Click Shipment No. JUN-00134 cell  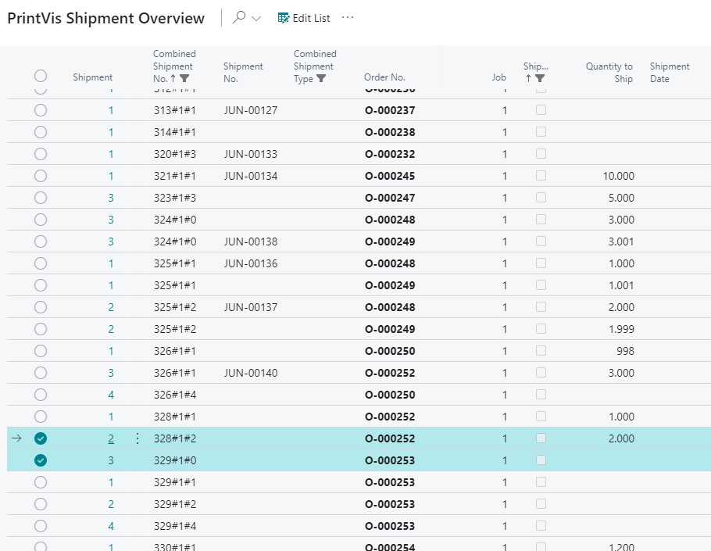coord(251,176)
